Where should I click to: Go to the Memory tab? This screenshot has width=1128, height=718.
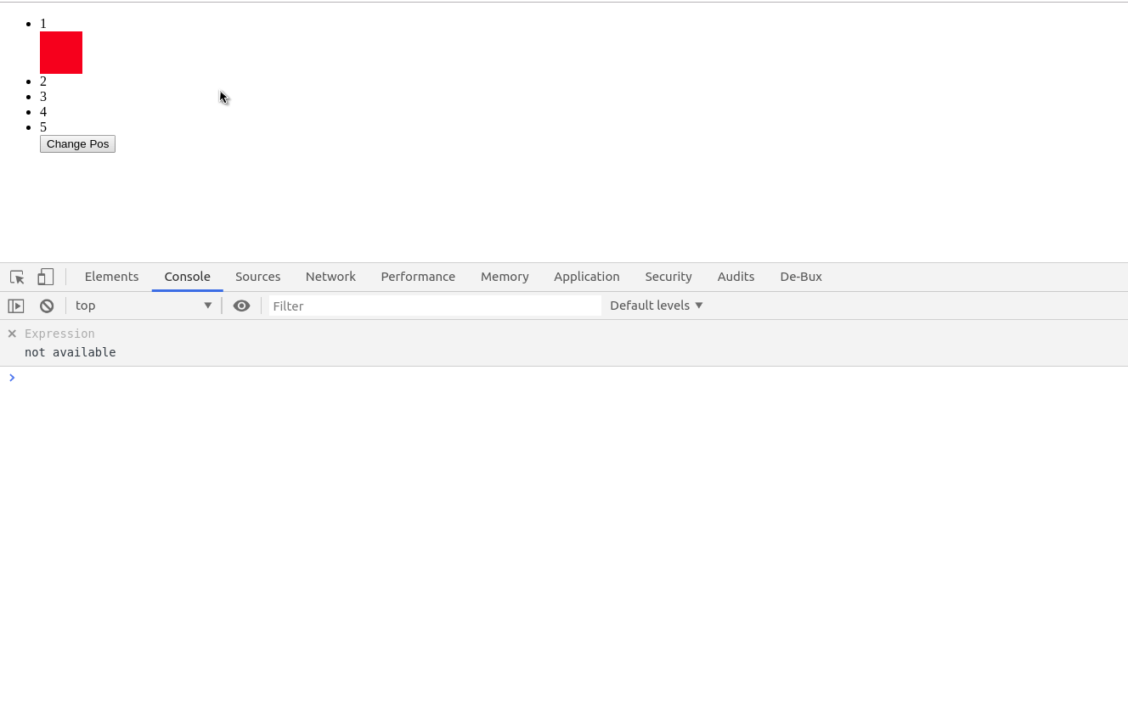[x=505, y=277]
